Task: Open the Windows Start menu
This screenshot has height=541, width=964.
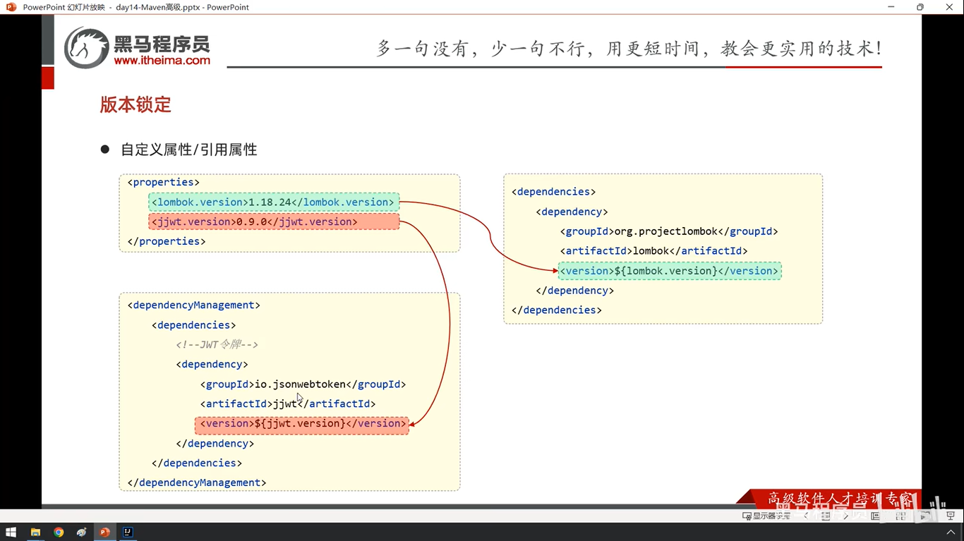Action: click(11, 533)
